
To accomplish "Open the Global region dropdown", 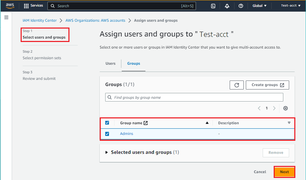I will coord(259,6).
